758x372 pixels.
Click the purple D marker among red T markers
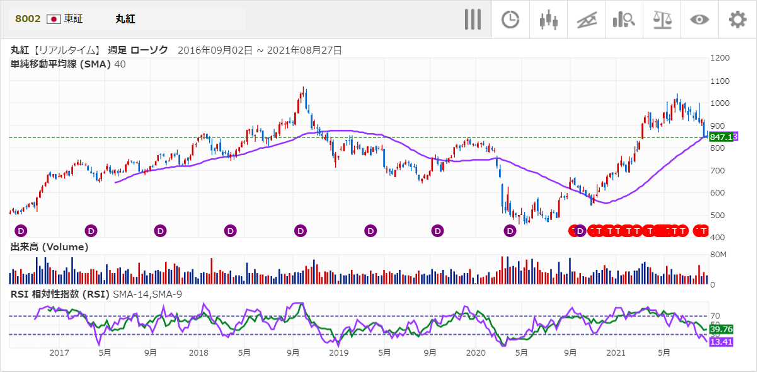click(x=580, y=231)
